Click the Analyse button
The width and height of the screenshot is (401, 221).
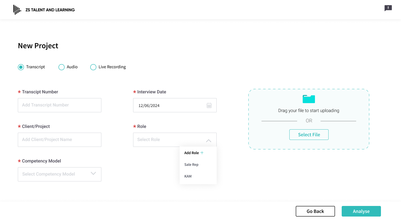(x=361, y=211)
